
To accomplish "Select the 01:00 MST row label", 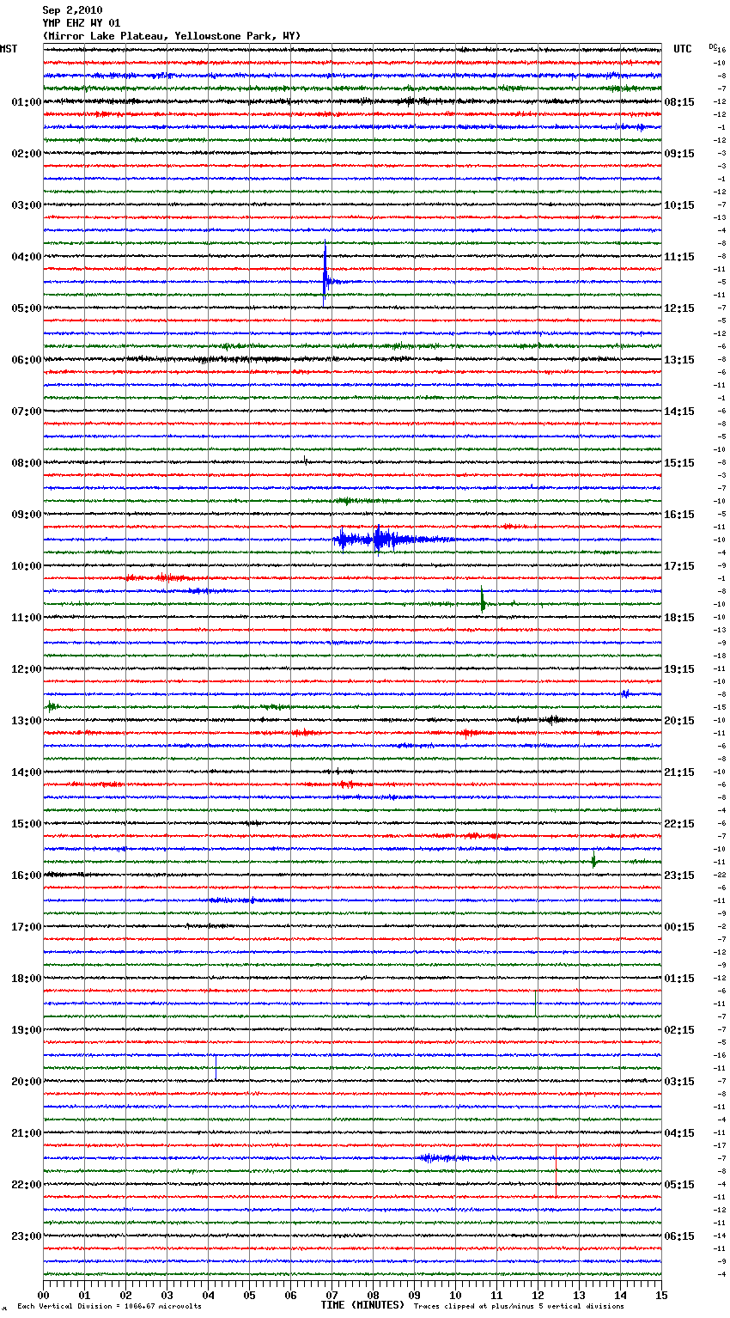I will [x=27, y=102].
